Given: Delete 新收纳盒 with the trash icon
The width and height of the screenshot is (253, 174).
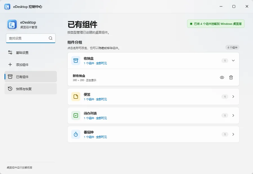Looking at the screenshot, I should [x=231, y=77].
